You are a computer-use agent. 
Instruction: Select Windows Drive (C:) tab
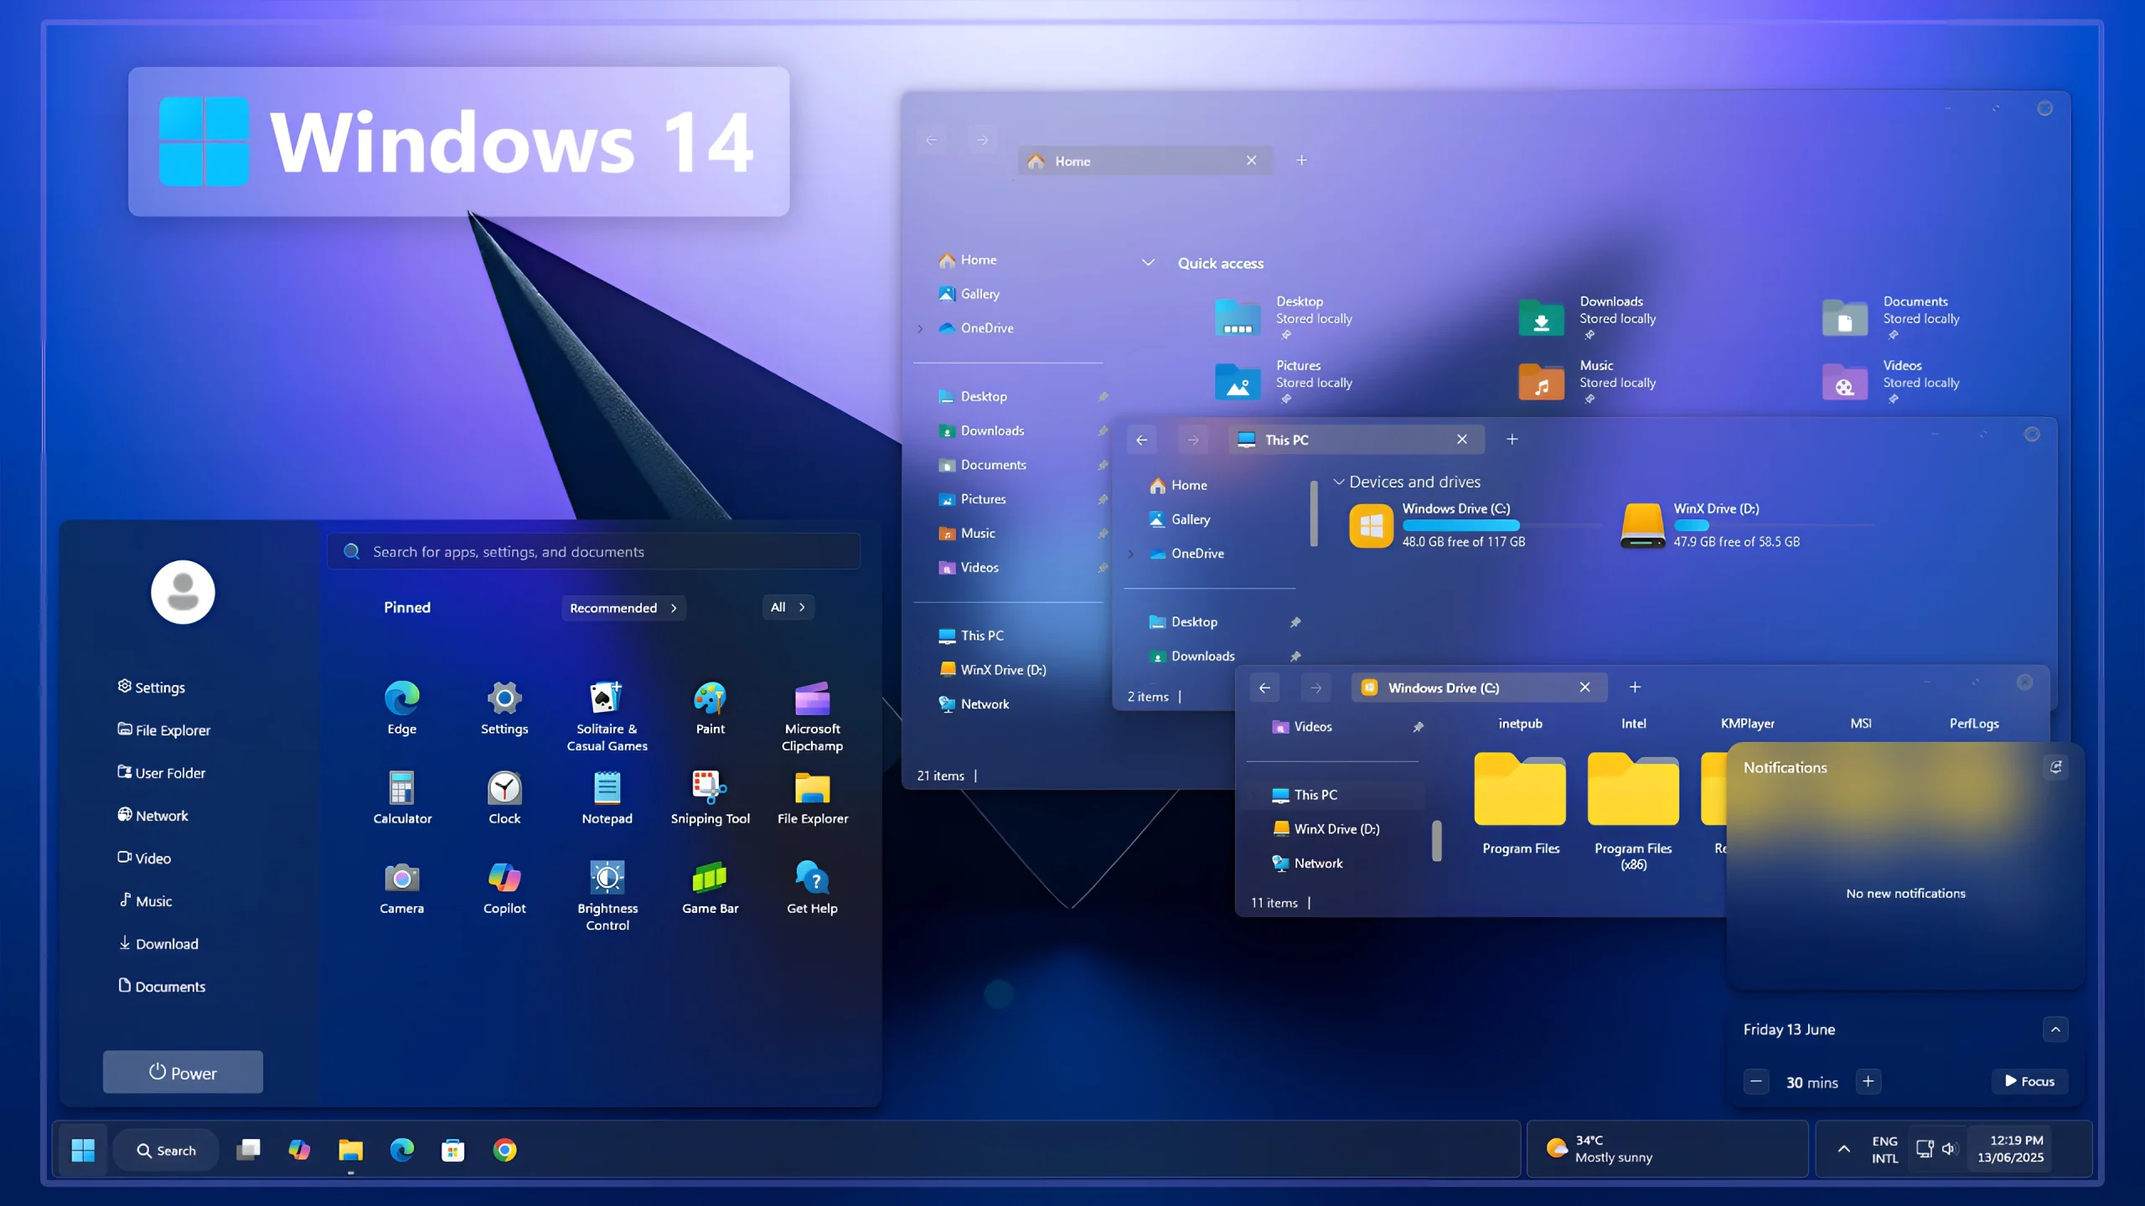[1479, 688]
